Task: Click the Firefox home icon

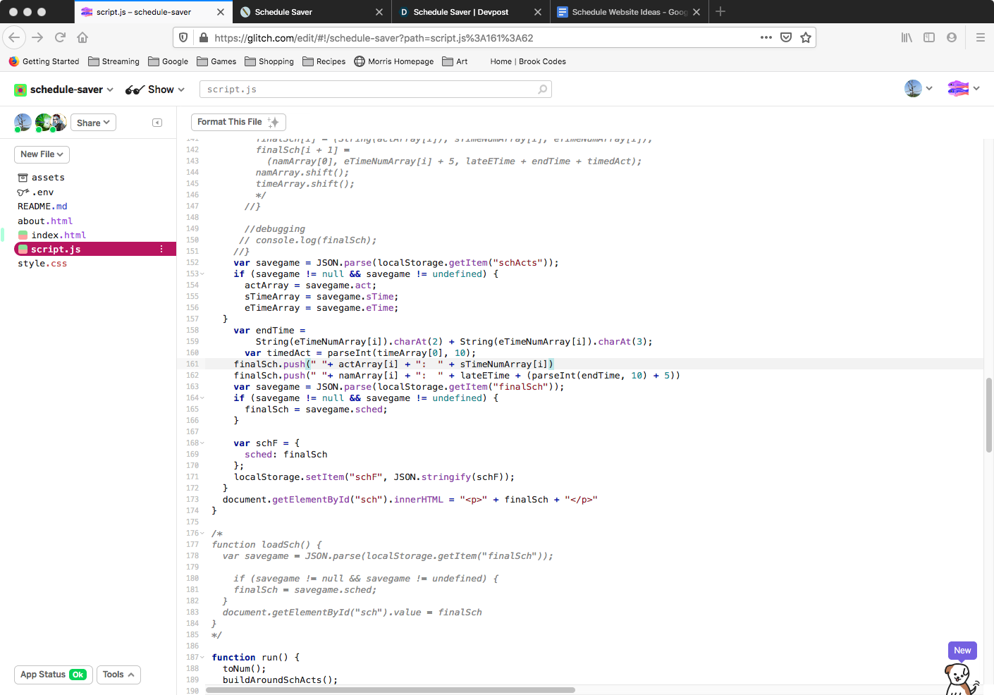Action: click(x=82, y=37)
